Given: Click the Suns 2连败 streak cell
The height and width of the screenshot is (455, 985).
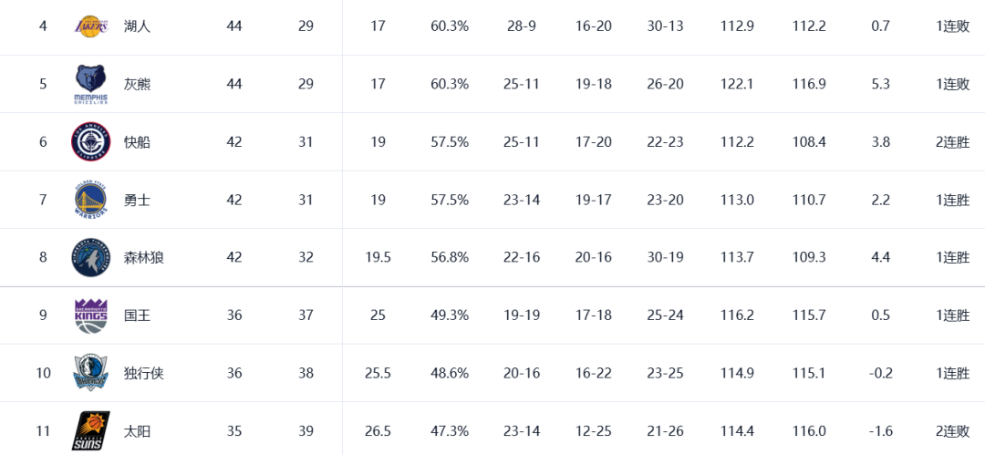Looking at the screenshot, I should pos(952,431).
